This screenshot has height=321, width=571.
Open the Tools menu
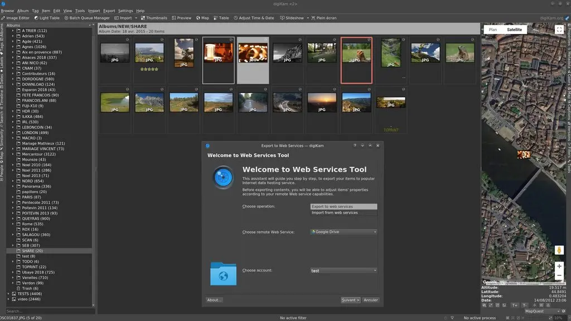(80, 11)
